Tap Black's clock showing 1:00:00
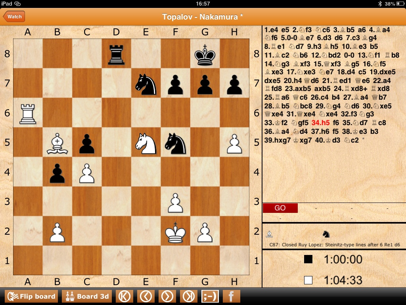406x305 pixels. tap(343, 260)
